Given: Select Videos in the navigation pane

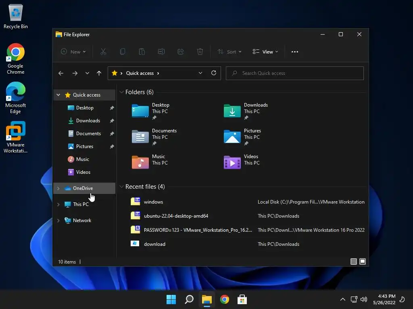Looking at the screenshot, I should coord(84,172).
